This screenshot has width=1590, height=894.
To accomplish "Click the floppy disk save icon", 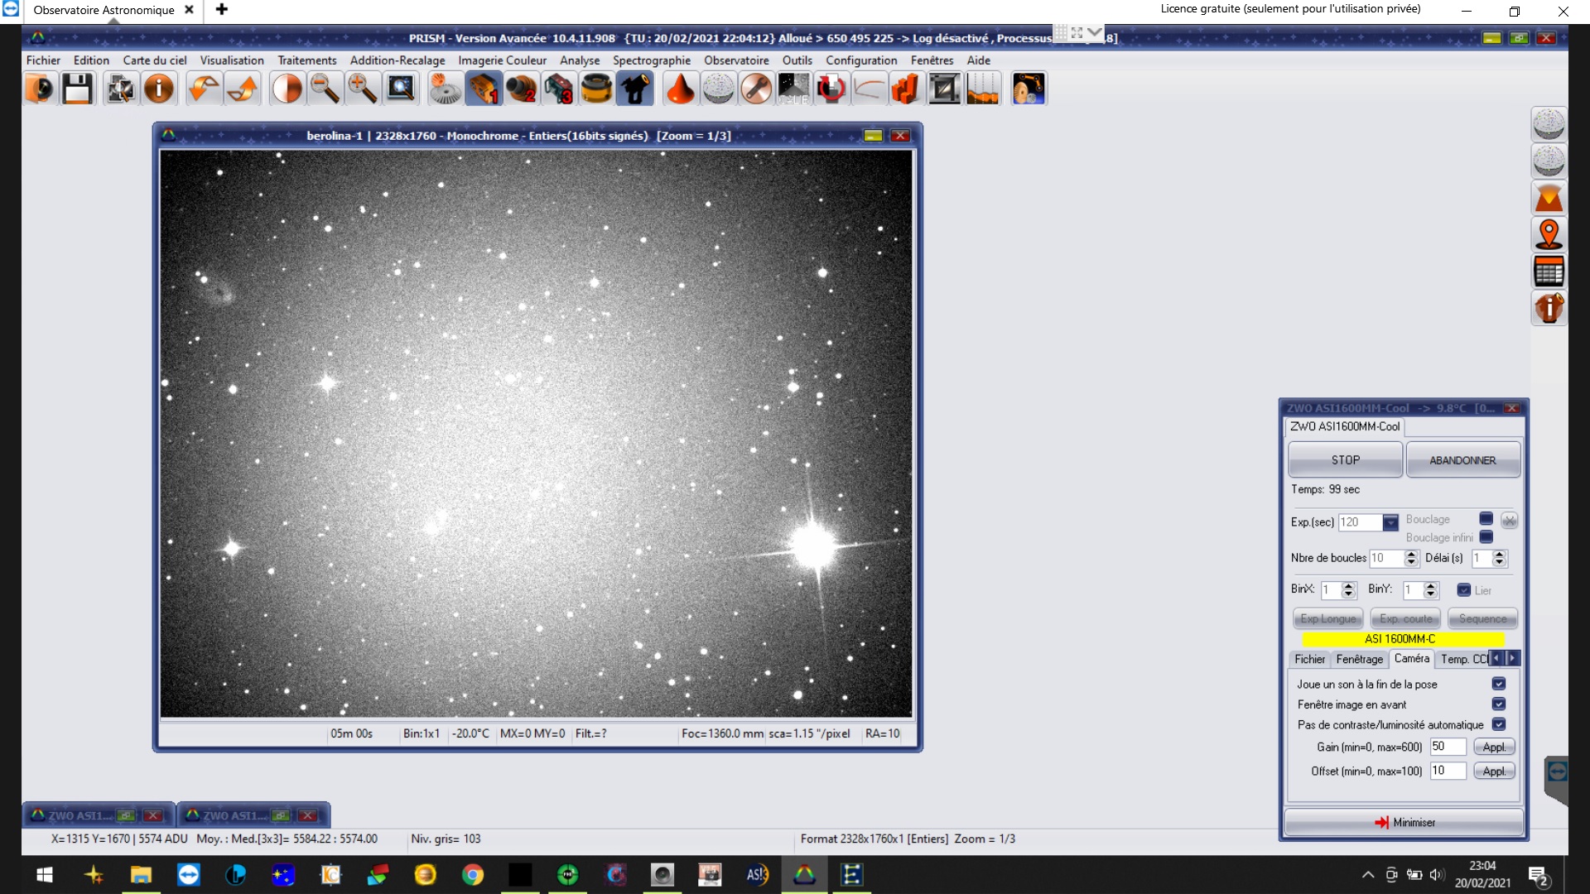I will click(78, 89).
